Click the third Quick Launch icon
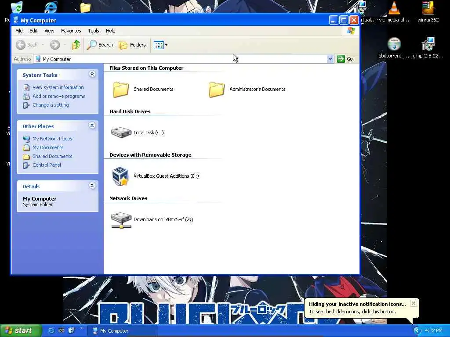Screen dimensions: 450x337 click(x=71, y=330)
